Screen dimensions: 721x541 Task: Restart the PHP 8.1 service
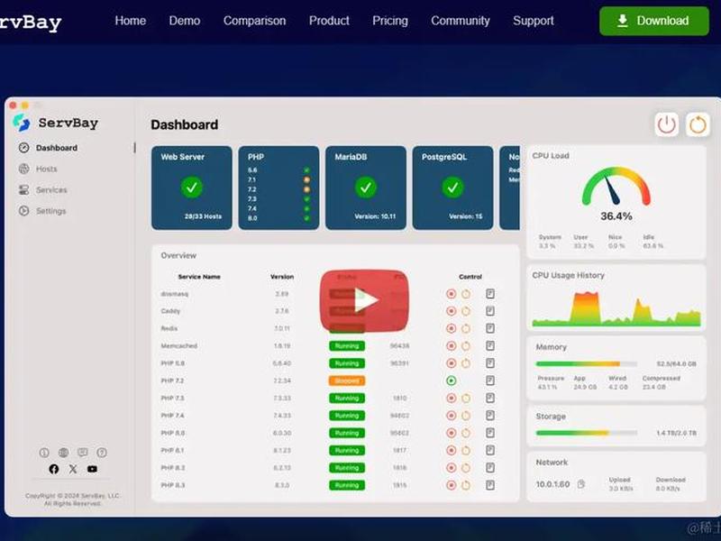pyautogui.click(x=466, y=450)
